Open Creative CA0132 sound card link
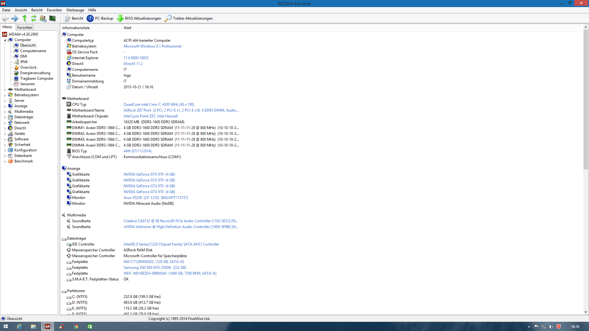This screenshot has height=331, width=589. coord(181,221)
